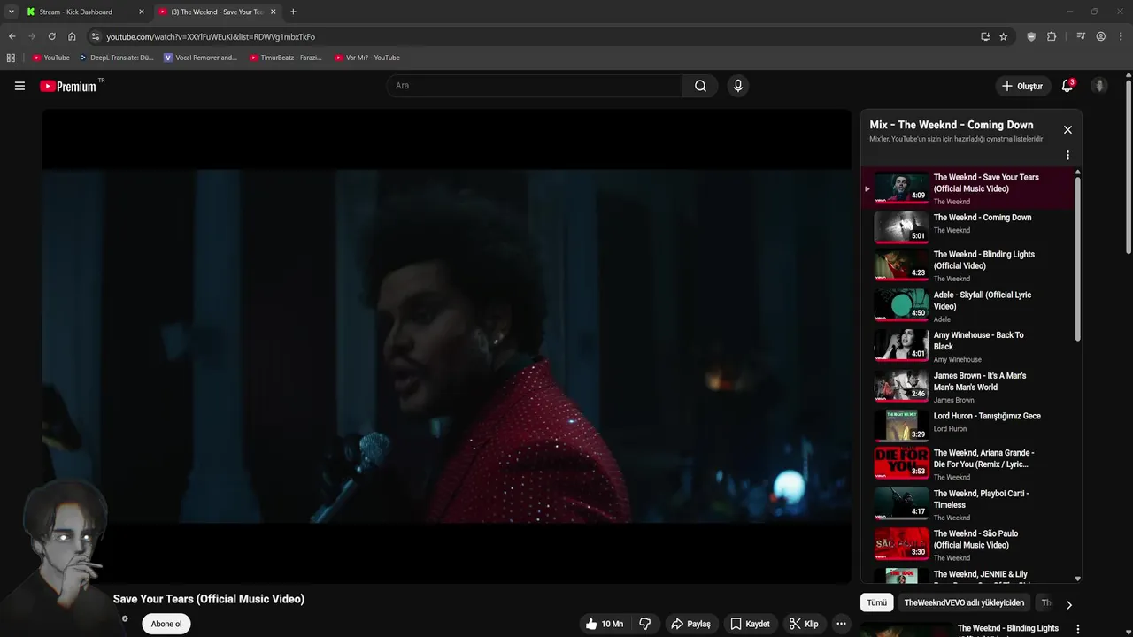Select current Save Your Tears playlist entry
This screenshot has width=1133, height=637.
(967, 188)
